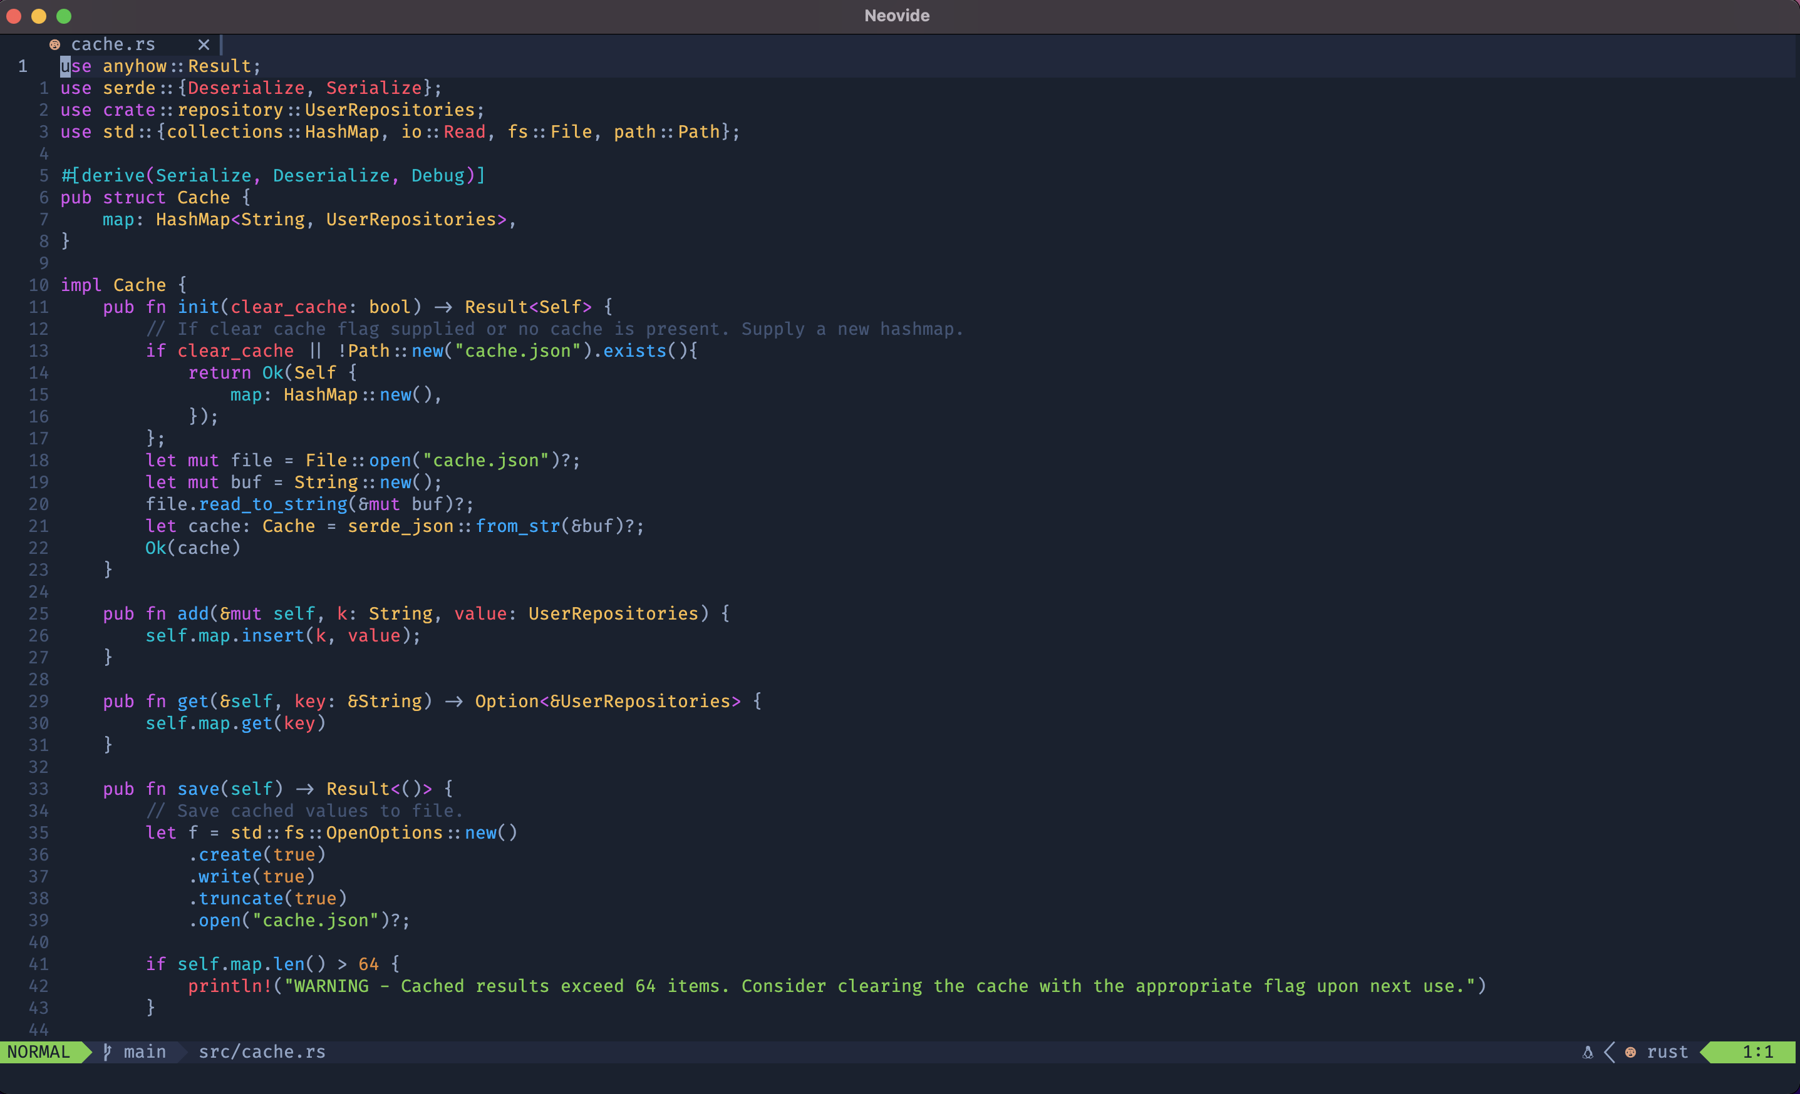Screen dimensions: 1800x1094
Task: Click '#[derive' attribute line's Debug word
Action: 438,176
